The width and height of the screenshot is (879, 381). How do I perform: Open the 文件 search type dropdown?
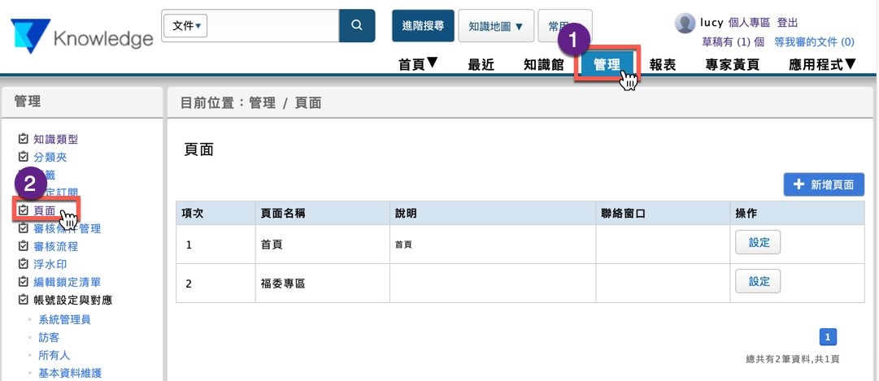click(x=186, y=26)
